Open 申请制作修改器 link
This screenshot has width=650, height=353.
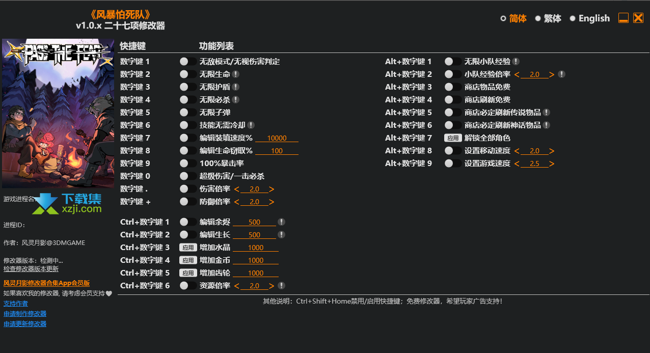tap(25, 314)
